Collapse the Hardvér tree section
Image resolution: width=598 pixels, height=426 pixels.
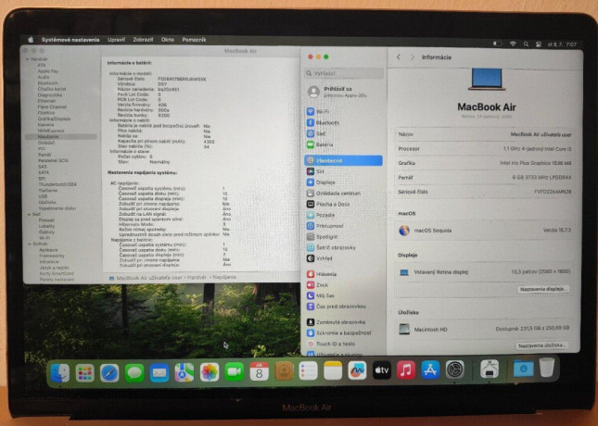click(28, 59)
